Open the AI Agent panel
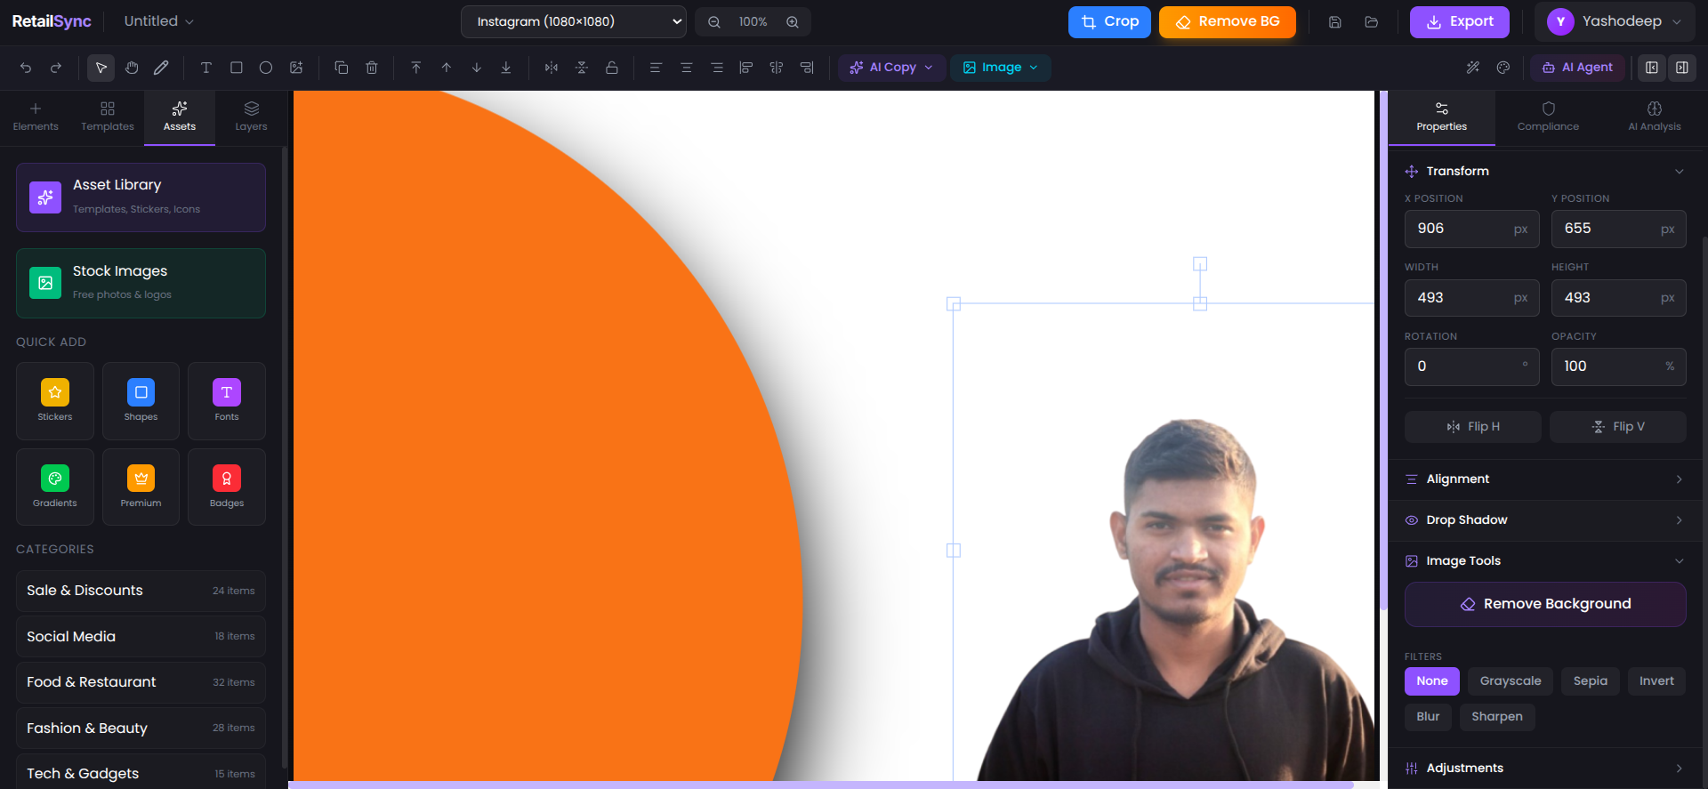The height and width of the screenshot is (789, 1708). [1577, 68]
